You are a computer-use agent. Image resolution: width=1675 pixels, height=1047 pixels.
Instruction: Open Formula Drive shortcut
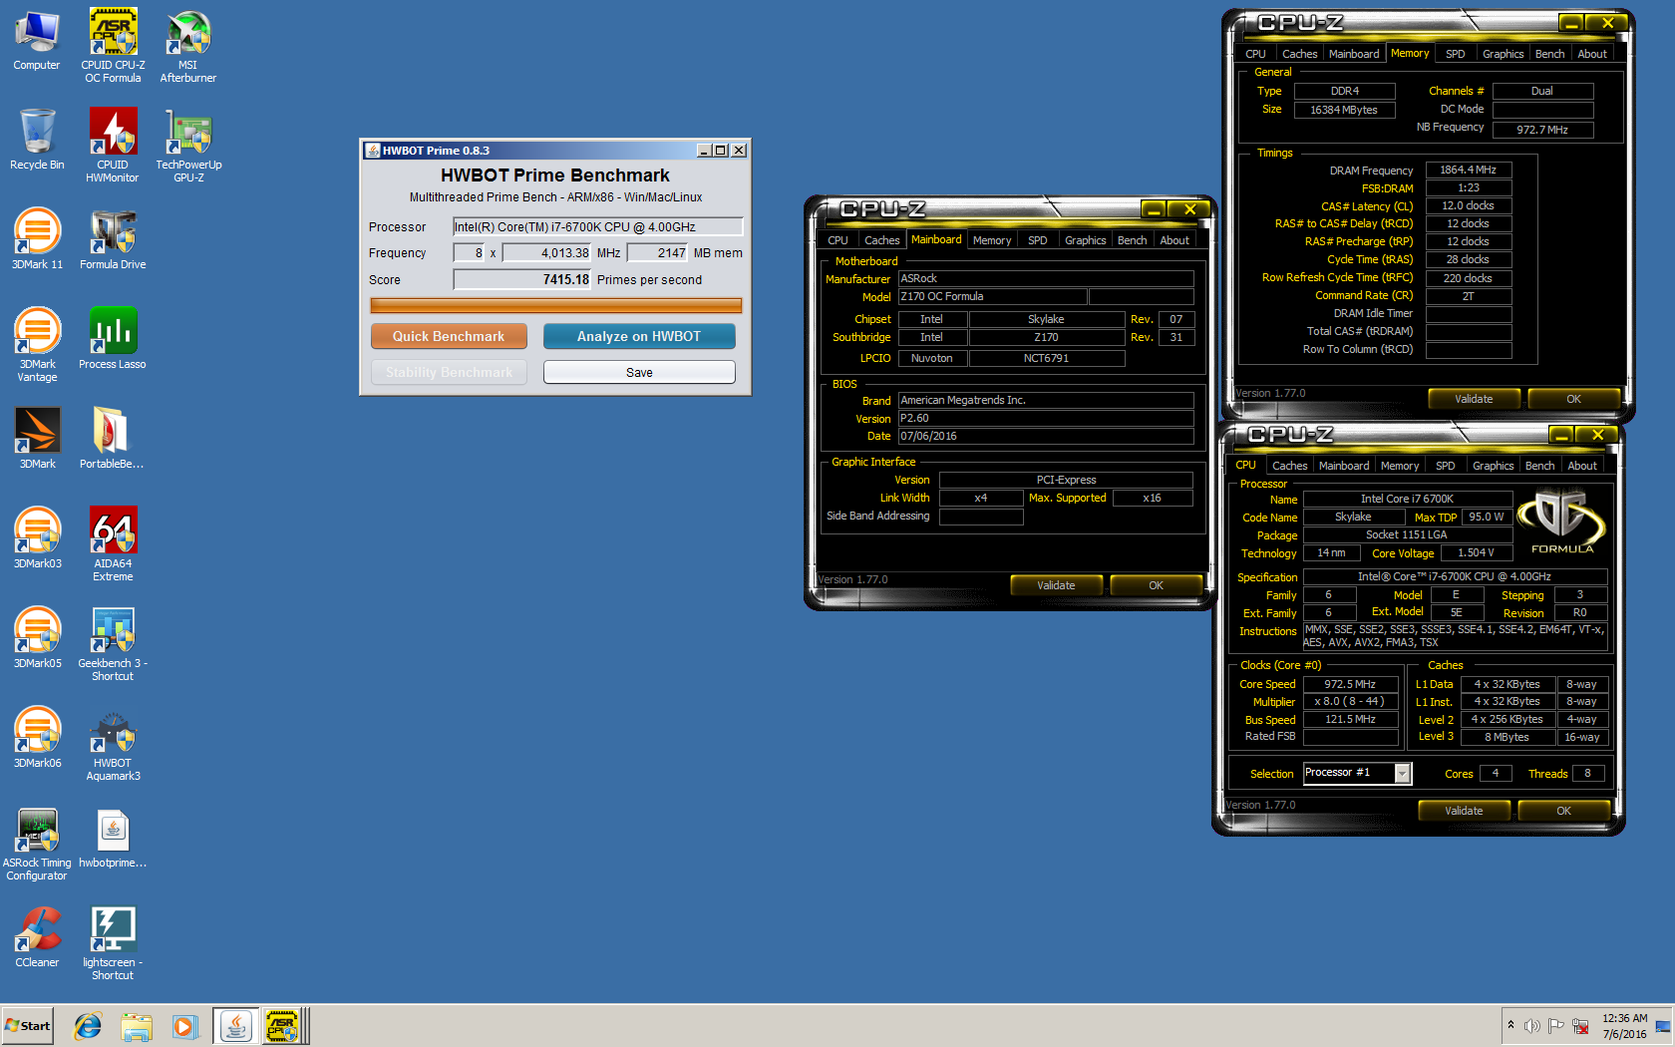113,239
